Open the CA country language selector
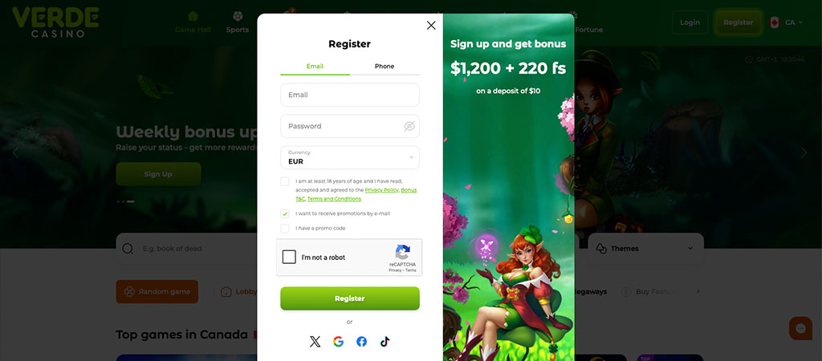 [x=786, y=22]
